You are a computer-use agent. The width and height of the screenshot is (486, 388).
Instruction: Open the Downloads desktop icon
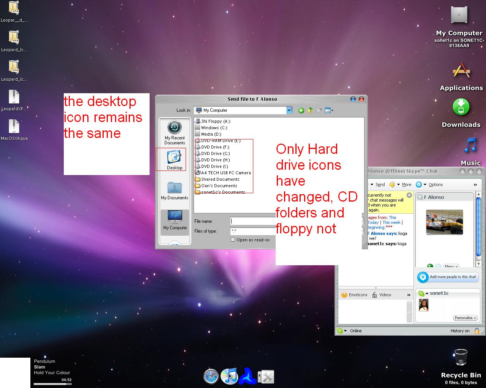[461, 113]
